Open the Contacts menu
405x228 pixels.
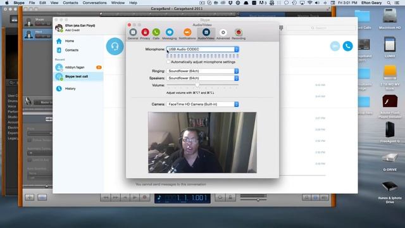(70, 3)
